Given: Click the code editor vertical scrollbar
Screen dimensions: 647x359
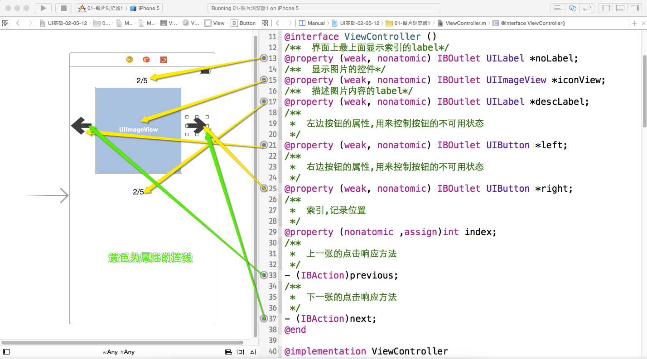Looking at the screenshot, I should pos(644,90).
